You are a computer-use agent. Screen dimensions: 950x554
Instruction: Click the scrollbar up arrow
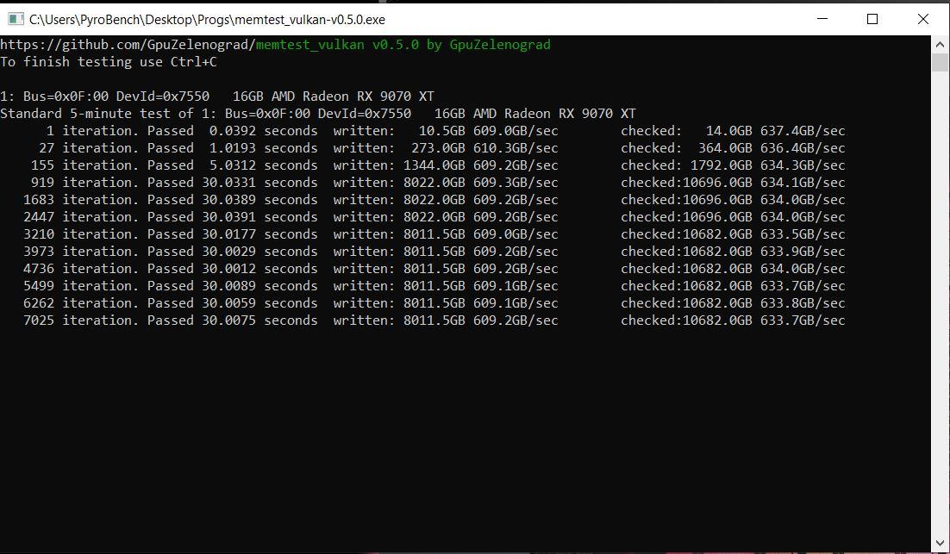click(941, 44)
